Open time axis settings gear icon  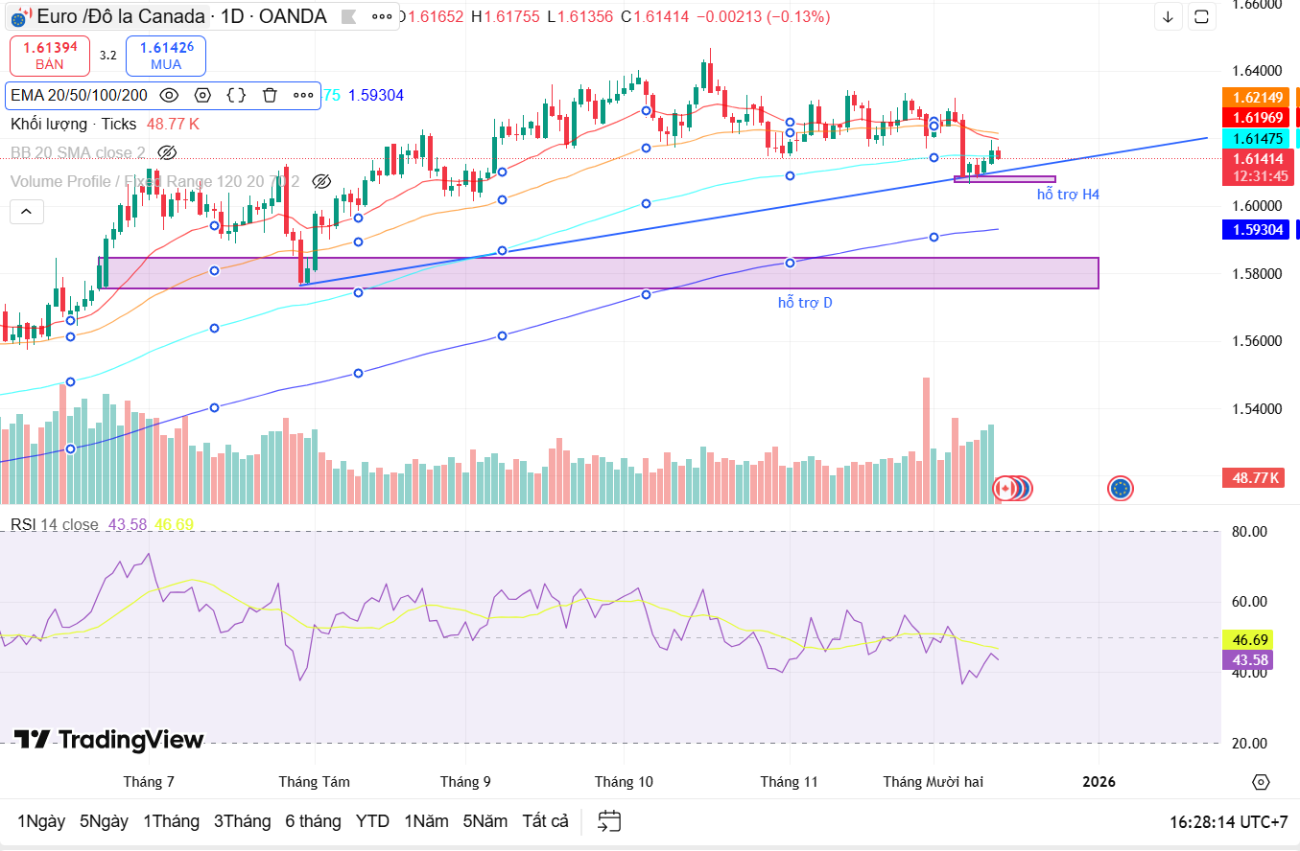(x=1261, y=782)
